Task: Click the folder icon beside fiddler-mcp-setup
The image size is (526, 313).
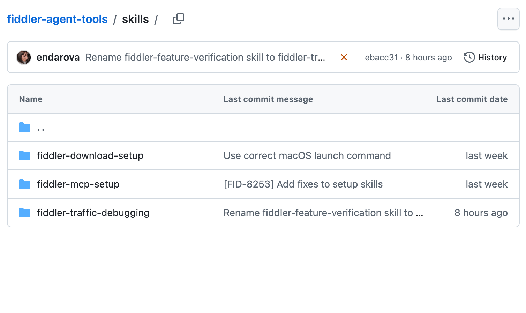Action: click(x=24, y=184)
